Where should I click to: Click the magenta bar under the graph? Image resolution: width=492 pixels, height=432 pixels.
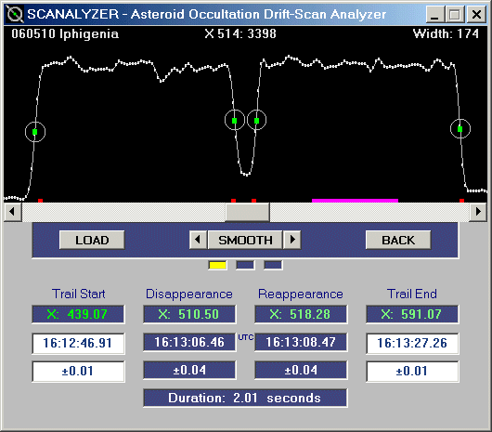[x=355, y=201]
